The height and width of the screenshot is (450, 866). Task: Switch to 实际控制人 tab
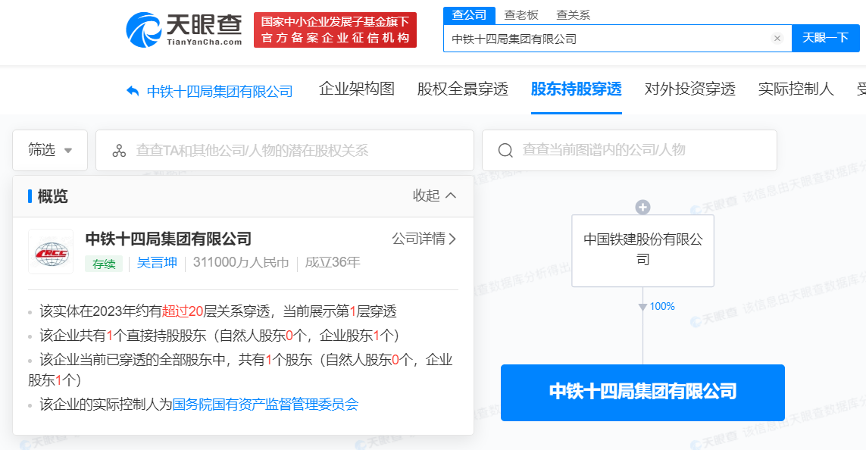point(796,89)
